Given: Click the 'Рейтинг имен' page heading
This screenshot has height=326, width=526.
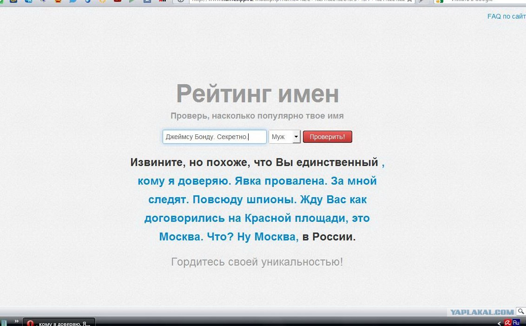Looking at the screenshot, I should click(x=257, y=93).
